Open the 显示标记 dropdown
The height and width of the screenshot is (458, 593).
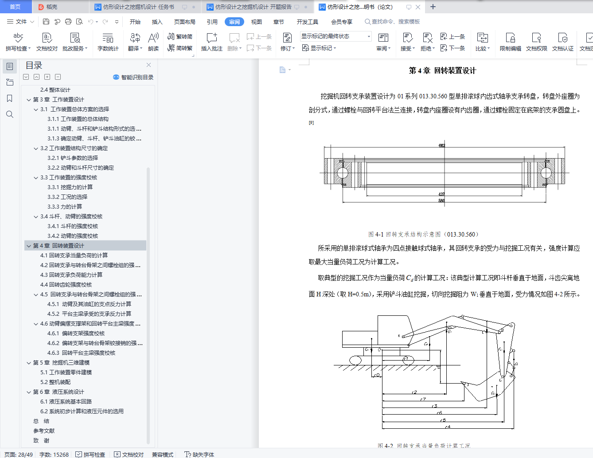[x=319, y=48]
